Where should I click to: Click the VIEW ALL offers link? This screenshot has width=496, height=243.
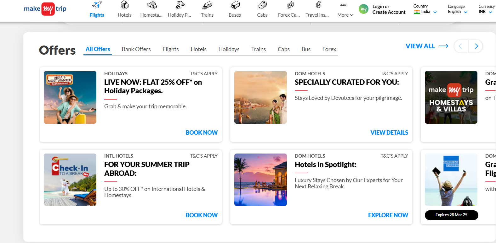click(x=420, y=46)
